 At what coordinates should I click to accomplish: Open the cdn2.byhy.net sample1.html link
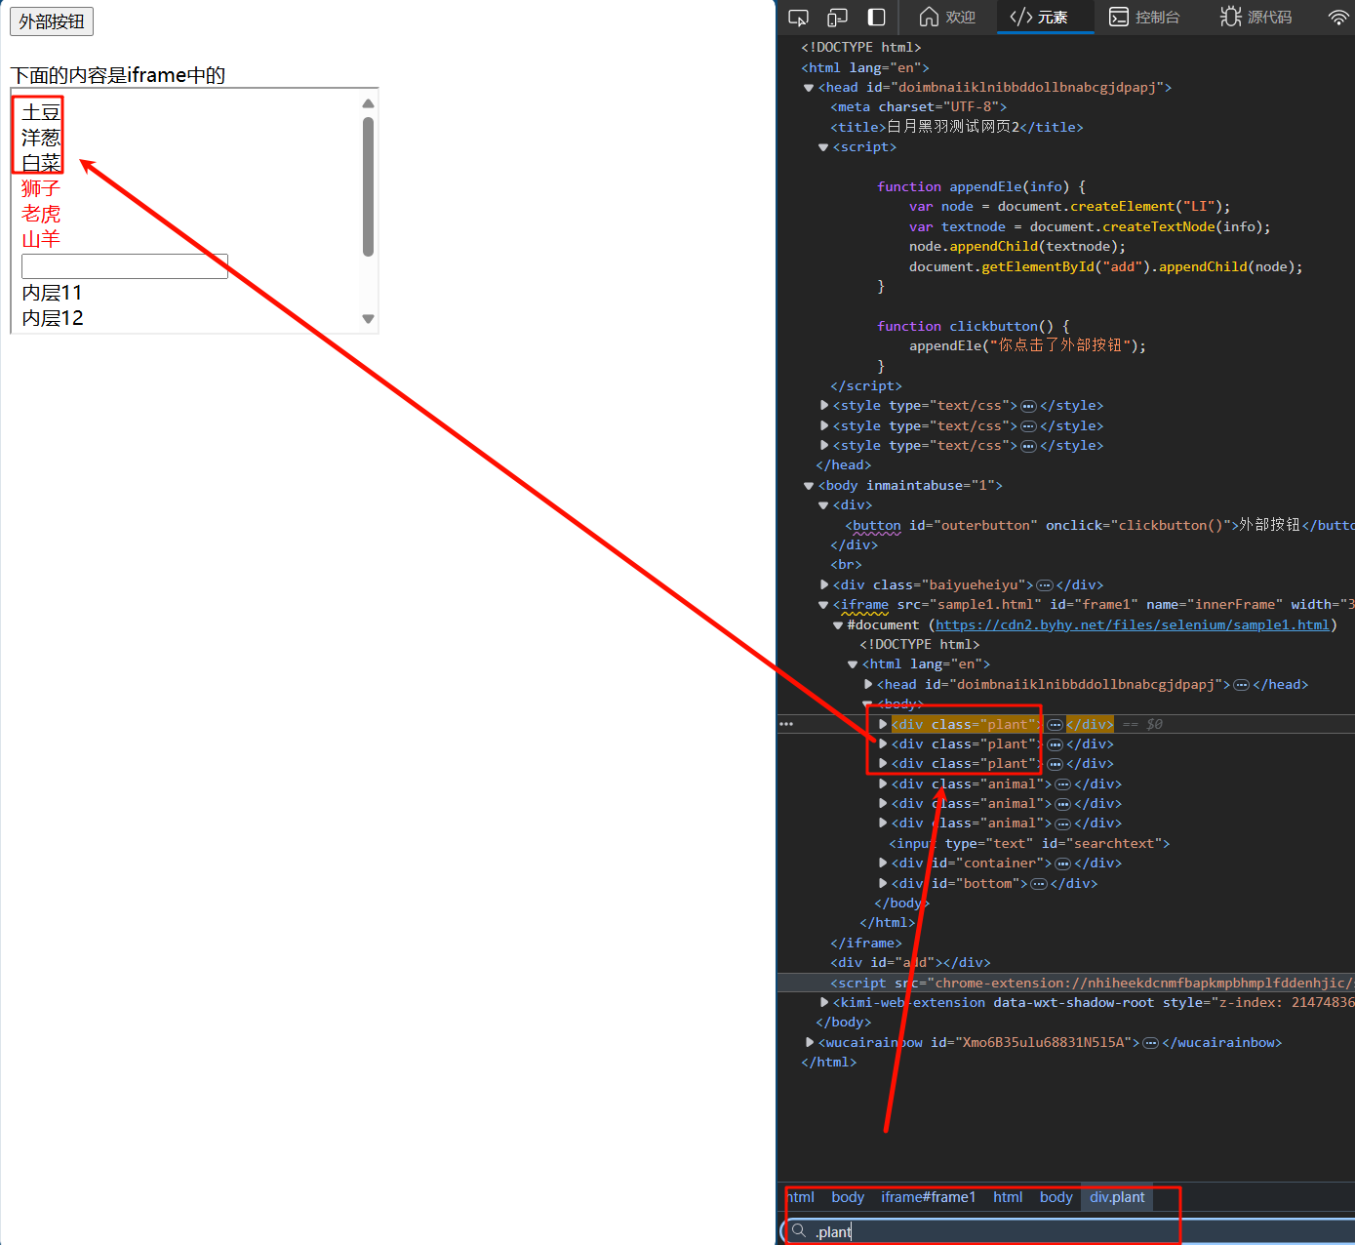click(1132, 625)
